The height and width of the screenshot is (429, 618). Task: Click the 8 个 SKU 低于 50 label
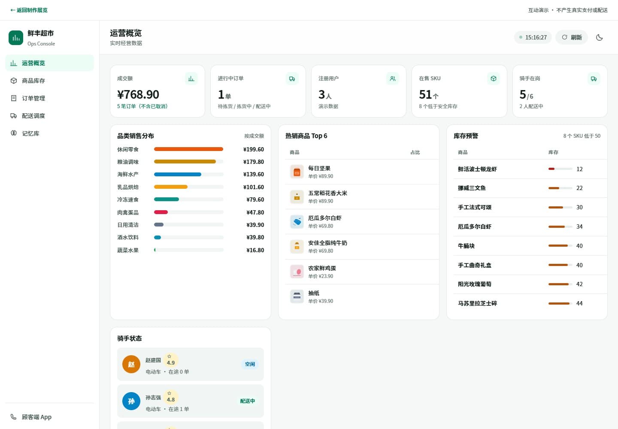pos(582,136)
